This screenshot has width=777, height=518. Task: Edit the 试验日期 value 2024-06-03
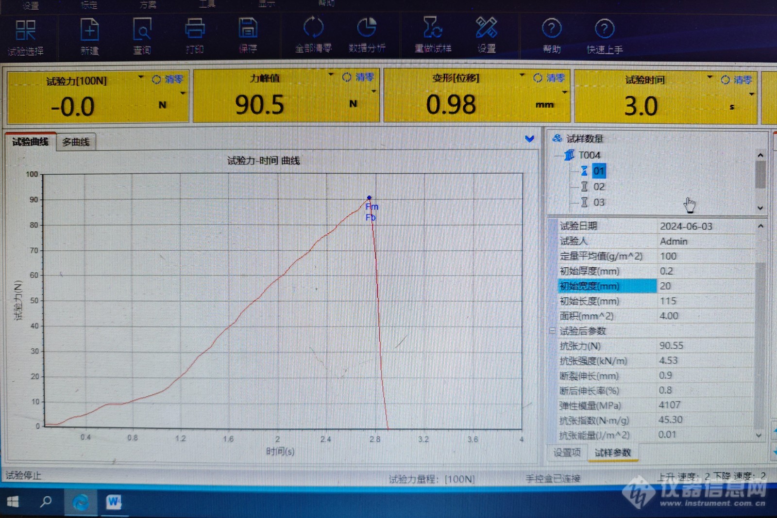click(x=706, y=227)
